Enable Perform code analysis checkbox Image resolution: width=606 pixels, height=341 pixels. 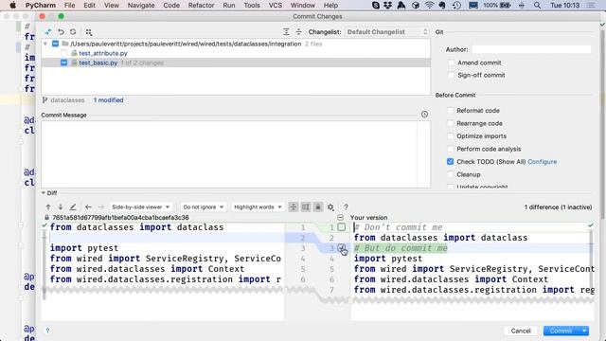pos(451,149)
